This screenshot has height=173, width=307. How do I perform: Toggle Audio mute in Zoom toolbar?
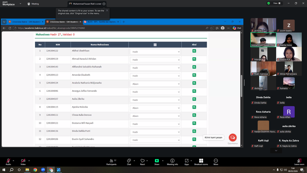pos(8,162)
